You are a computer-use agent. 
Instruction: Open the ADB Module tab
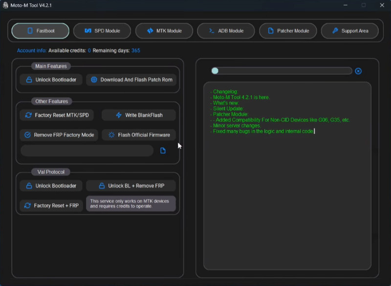226,31
